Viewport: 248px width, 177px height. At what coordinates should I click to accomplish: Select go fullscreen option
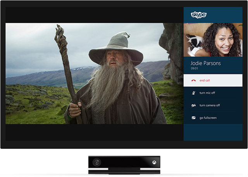click(213, 118)
